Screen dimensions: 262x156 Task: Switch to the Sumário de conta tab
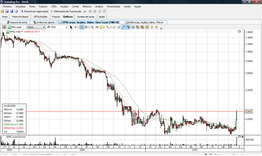click(85, 17)
